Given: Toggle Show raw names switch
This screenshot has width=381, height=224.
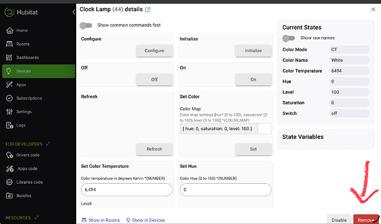Looking at the screenshot, I should click(x=289, y=38).
